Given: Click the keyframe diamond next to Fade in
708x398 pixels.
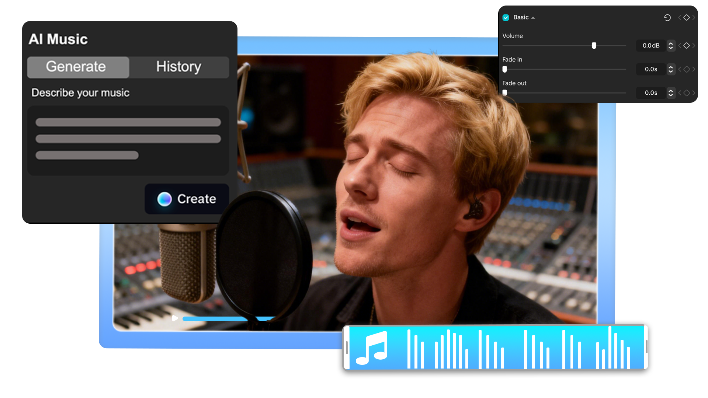Looking at the screenshot, I should [x=687, y=69].
